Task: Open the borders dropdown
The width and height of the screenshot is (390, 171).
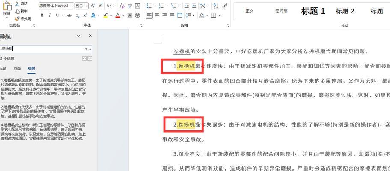Action: (219, 15)
